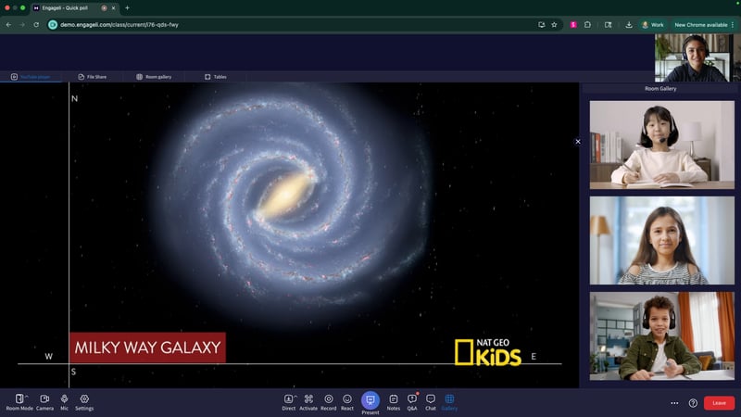
Task: Start recording with the Record icon
Action: (328, 398)
